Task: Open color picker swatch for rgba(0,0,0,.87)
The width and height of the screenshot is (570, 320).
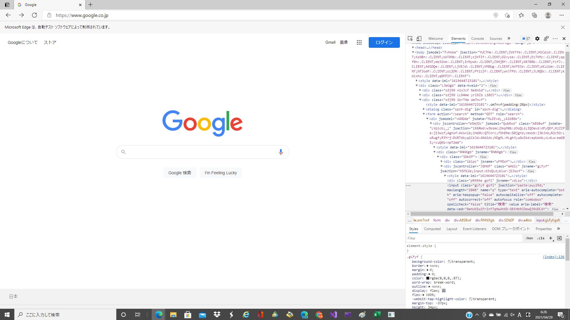Action: 428,278
